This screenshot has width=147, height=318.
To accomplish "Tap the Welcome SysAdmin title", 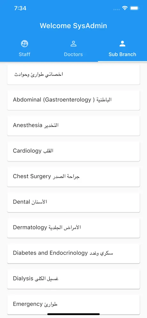I will coord(73,26).
